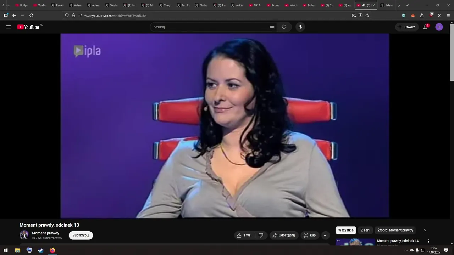The height and width of the screenshot is (255, 454).
Task: Open site permissions icon in address bar
Action: click(80, 16)
